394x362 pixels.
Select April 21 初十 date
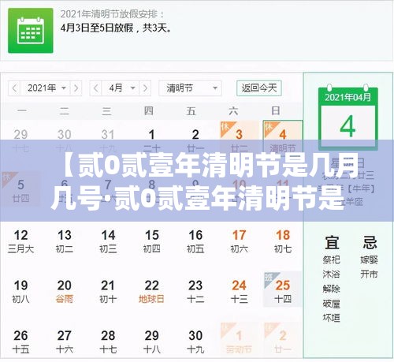108,291
